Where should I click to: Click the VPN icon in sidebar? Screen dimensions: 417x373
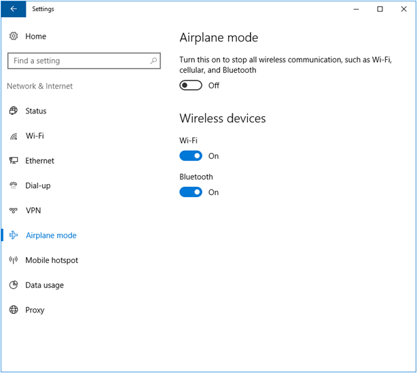[x=14, y=211]
